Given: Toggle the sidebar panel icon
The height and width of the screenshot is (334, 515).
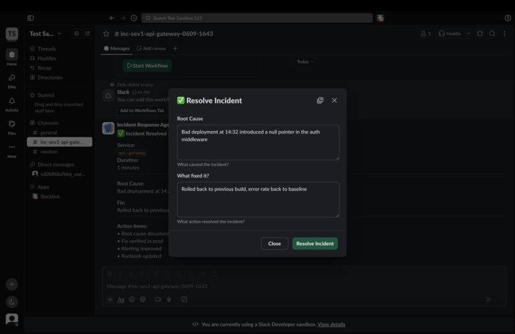Looking at the screenshot, I should 31,18.
